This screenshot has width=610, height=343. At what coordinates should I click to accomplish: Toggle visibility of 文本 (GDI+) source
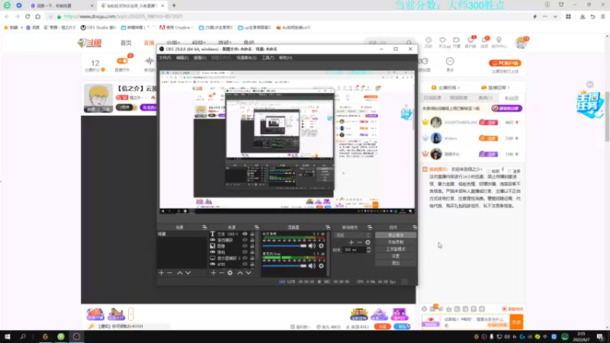245,234
